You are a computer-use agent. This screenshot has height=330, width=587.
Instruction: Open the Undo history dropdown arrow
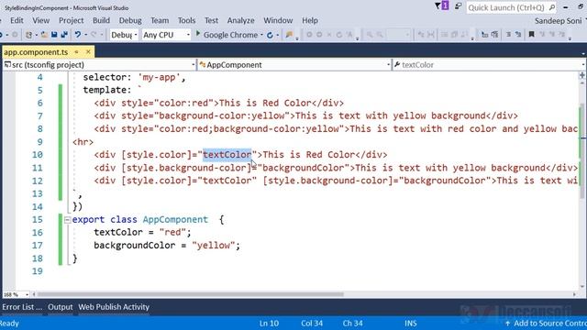85,35
